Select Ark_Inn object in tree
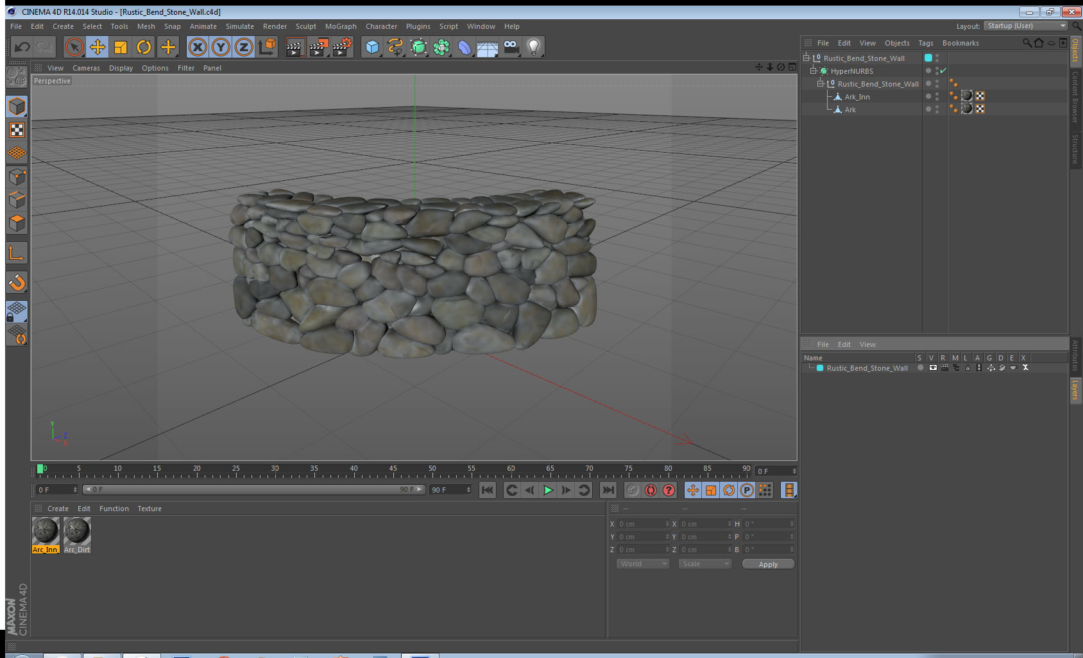Screen dimensions: 1083x658 tap(857, 97)
